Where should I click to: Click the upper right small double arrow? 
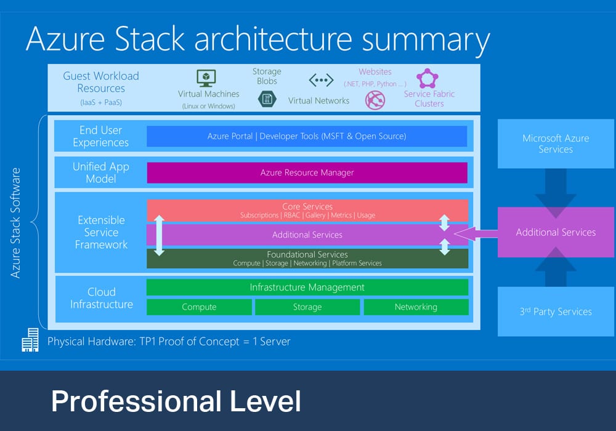click(444, 222)
